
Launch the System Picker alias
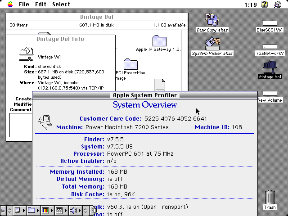212,44
